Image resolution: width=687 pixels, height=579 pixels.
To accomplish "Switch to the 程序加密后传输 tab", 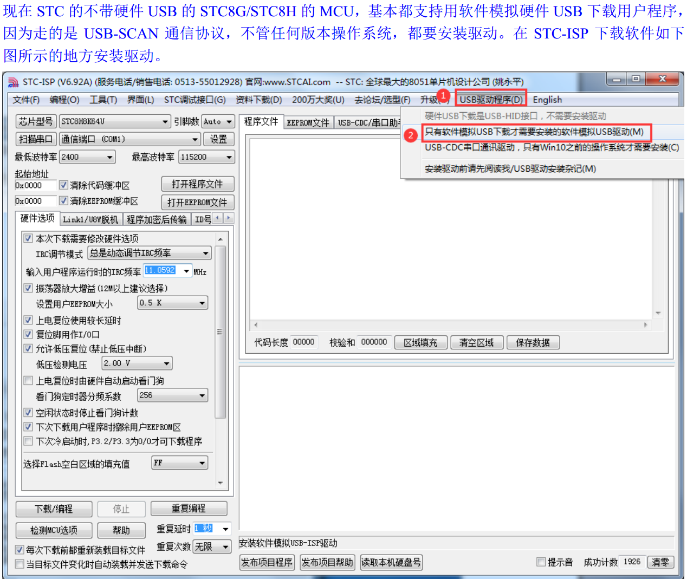I will (x=157, y=219).
